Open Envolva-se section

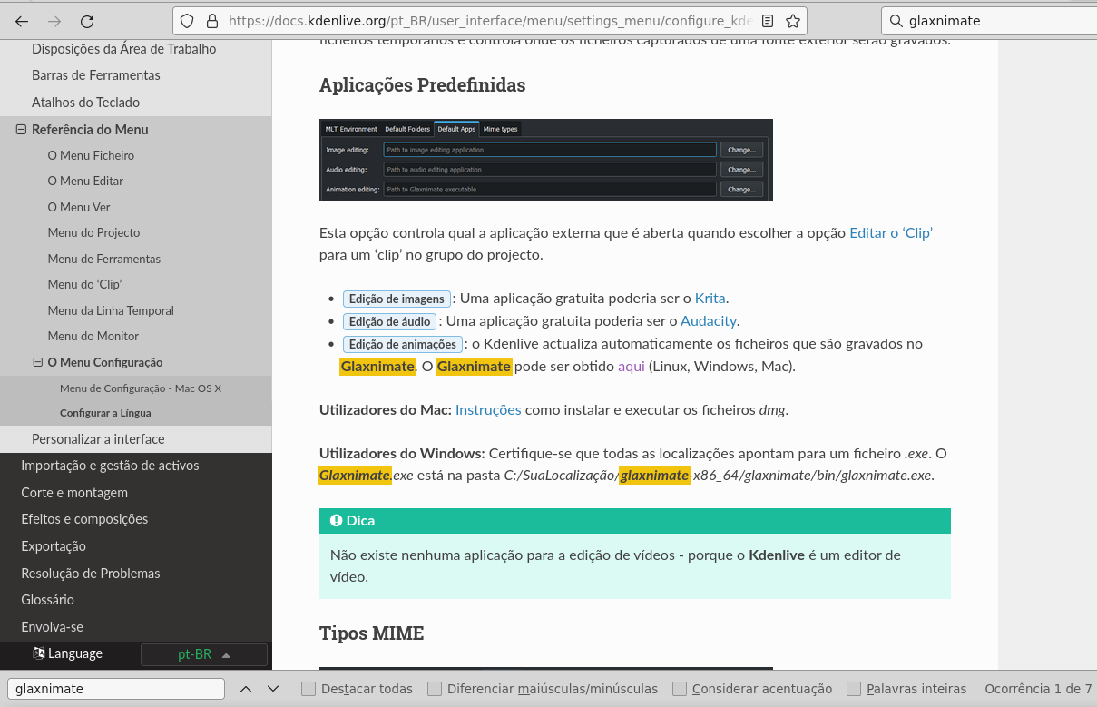click(52, 627)
